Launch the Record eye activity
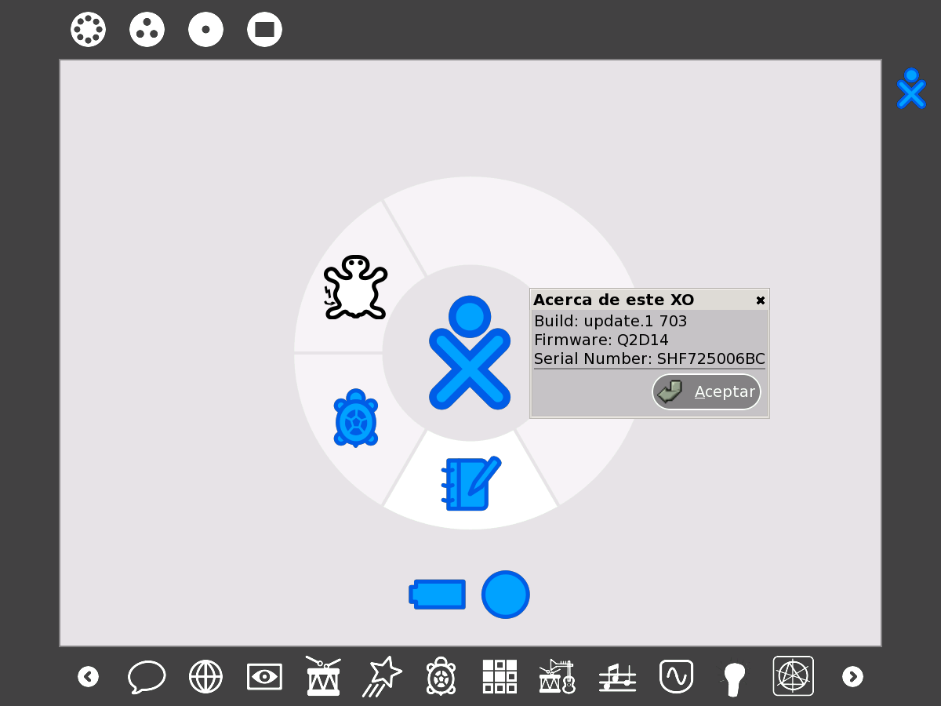This screenshot has width=941, height=706. [264, 676]
